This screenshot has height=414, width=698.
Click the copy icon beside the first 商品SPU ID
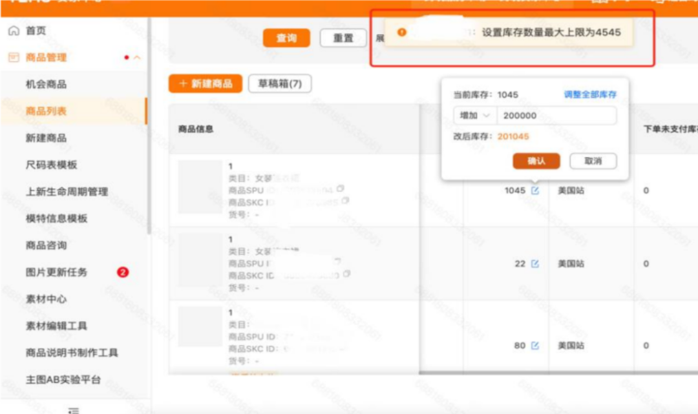(341, 190)
